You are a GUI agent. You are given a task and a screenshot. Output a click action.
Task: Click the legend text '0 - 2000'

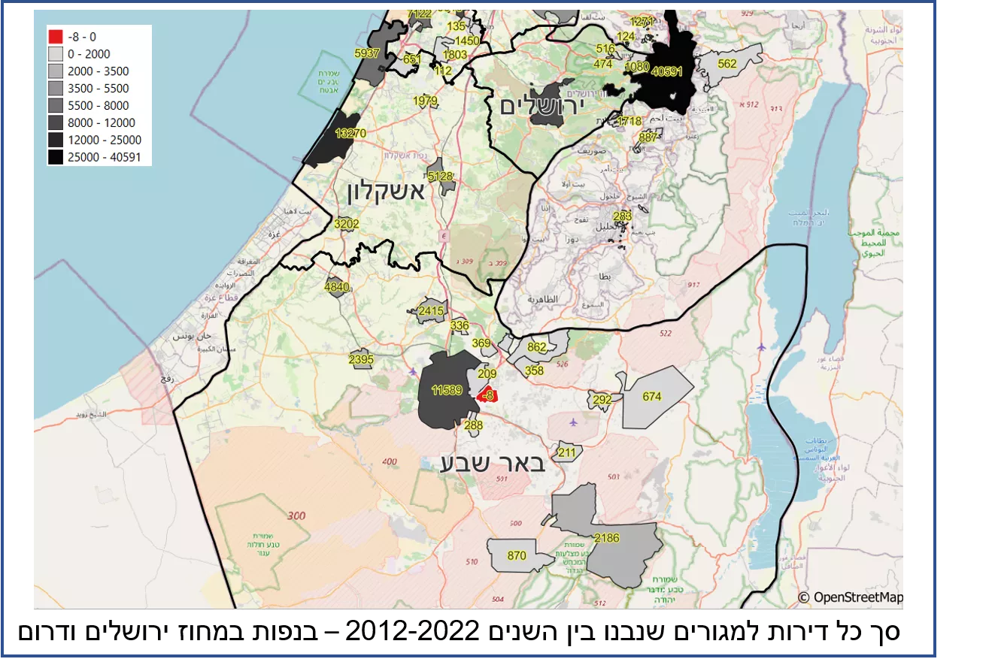(x=89, y=53)
